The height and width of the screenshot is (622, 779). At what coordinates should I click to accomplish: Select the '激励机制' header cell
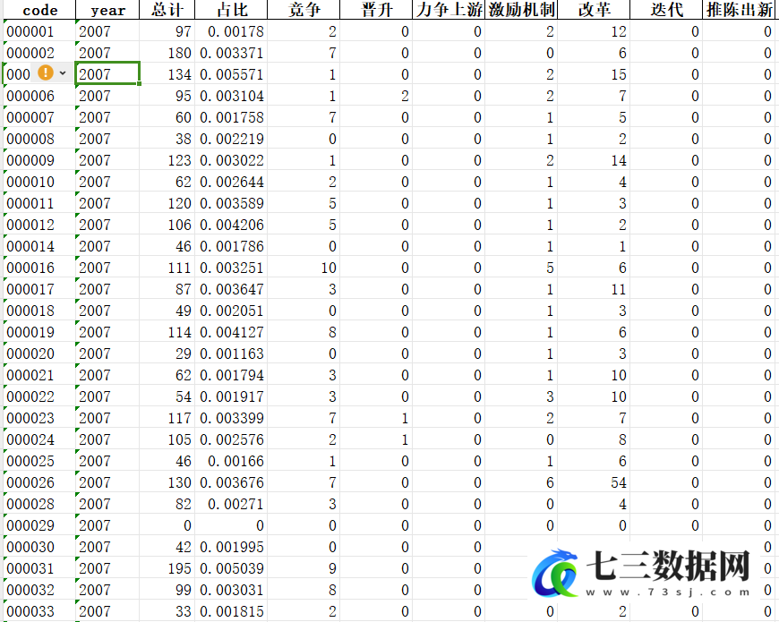(521, 10)
